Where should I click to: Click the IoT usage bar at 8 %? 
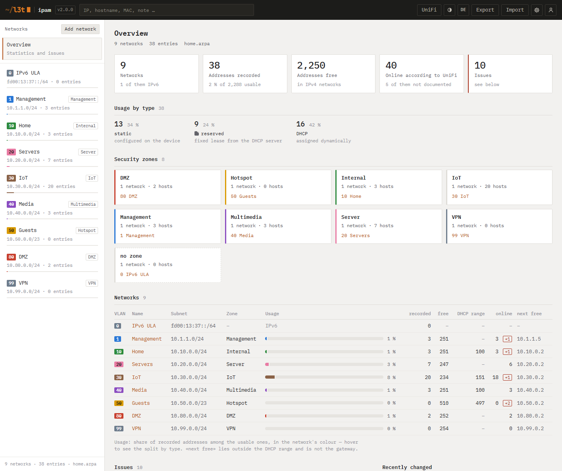coord(324,377)
